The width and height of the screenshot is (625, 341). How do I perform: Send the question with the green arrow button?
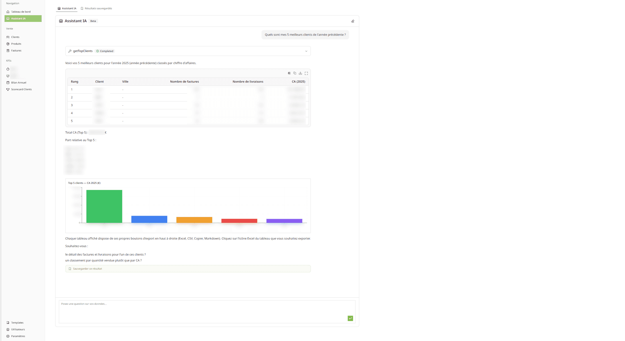(x=350, y=318)
